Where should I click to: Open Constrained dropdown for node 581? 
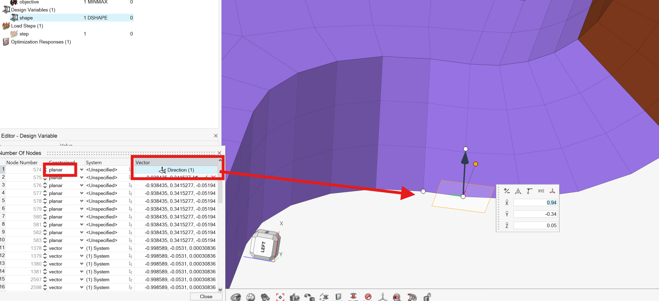click(82, 225)
